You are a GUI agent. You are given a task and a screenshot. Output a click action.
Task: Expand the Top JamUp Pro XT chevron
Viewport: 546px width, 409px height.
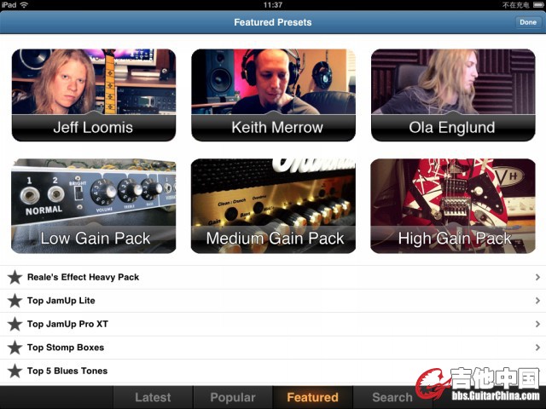click(537, 324)
